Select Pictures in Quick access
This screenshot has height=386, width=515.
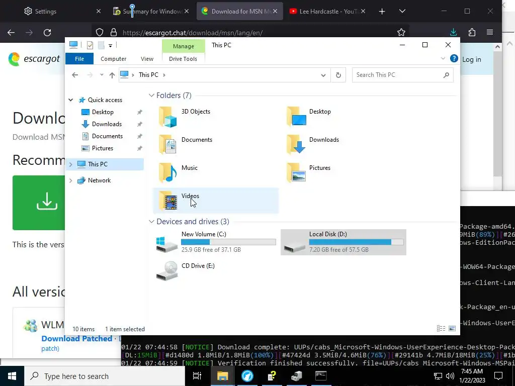[103, 148]
